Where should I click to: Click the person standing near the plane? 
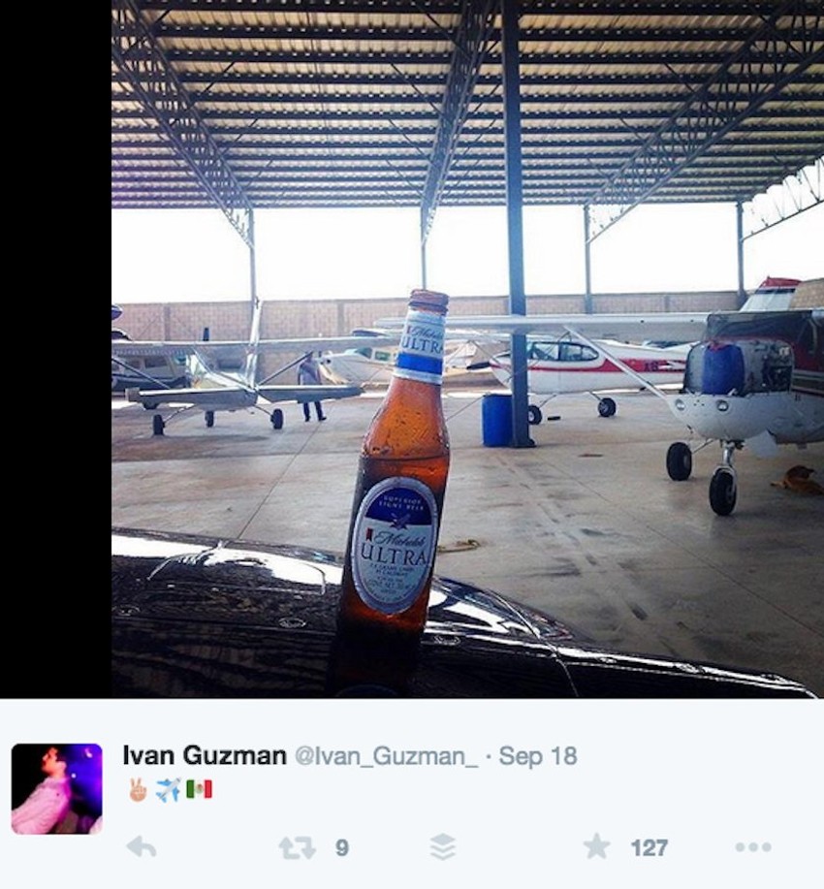[x=311, y=386]
